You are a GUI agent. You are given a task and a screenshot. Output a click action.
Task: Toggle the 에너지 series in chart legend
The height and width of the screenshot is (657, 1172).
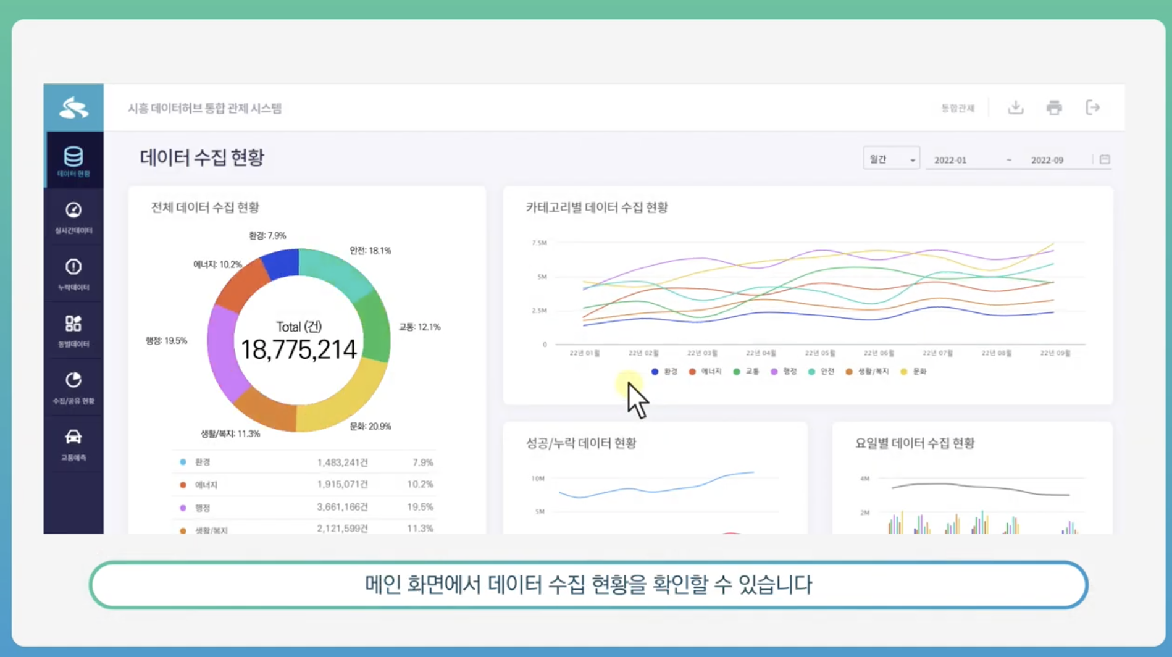(705, 372)
